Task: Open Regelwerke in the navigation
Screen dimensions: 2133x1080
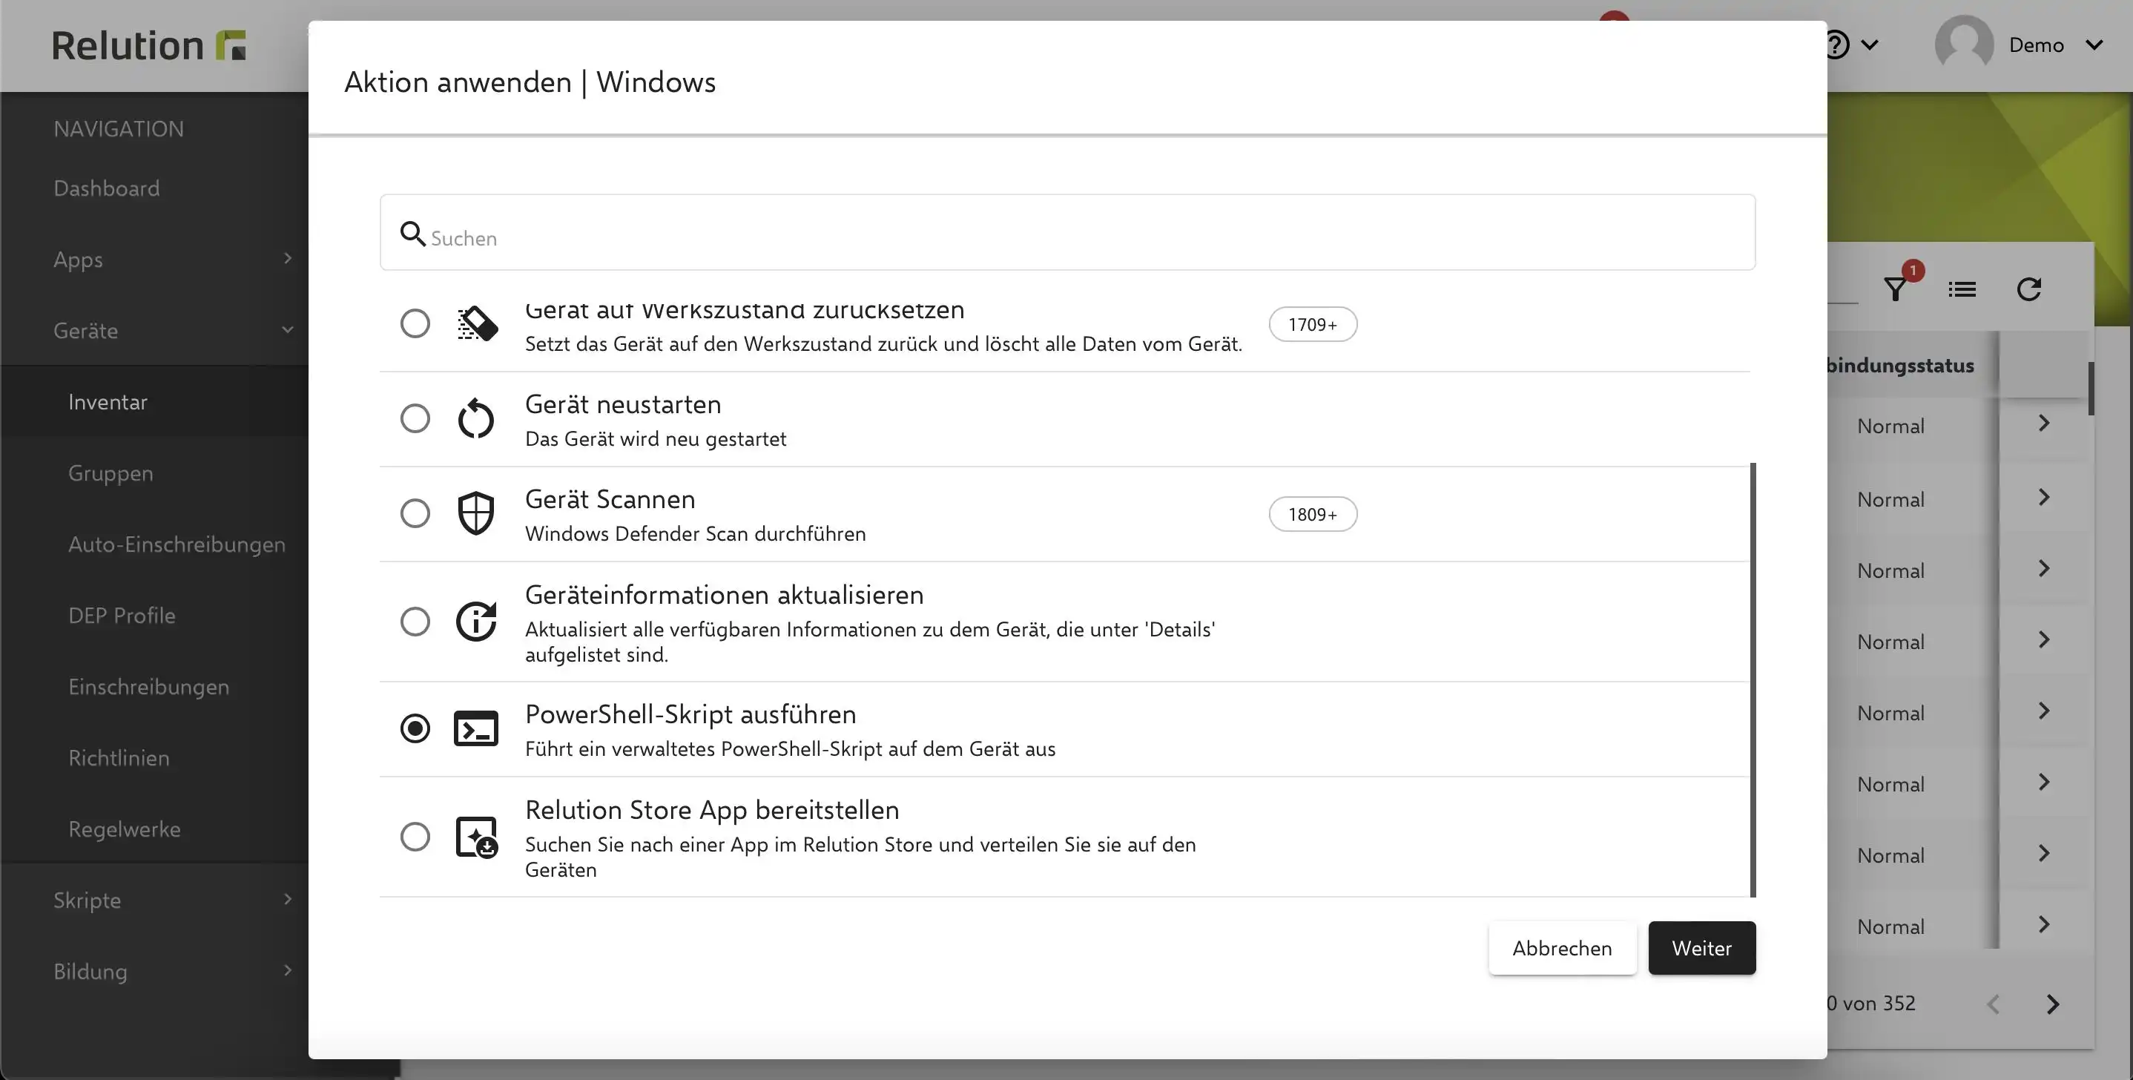Action: tap(124, 829)
